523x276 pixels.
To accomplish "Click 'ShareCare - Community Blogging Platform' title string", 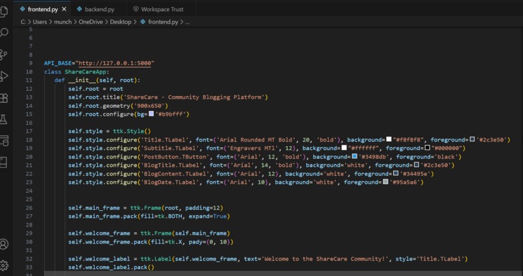I will coord(194,97).
